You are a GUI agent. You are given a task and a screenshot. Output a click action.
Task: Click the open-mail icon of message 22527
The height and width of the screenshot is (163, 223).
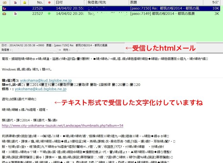point(5,14)
